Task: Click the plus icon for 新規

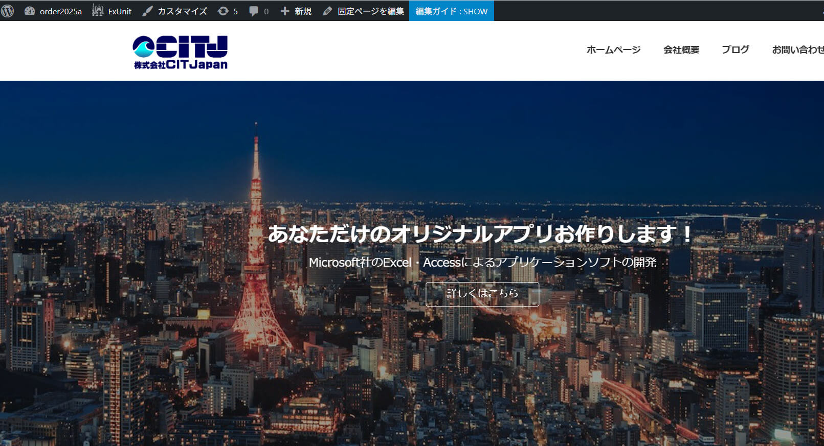Action: tap(285, 11)
